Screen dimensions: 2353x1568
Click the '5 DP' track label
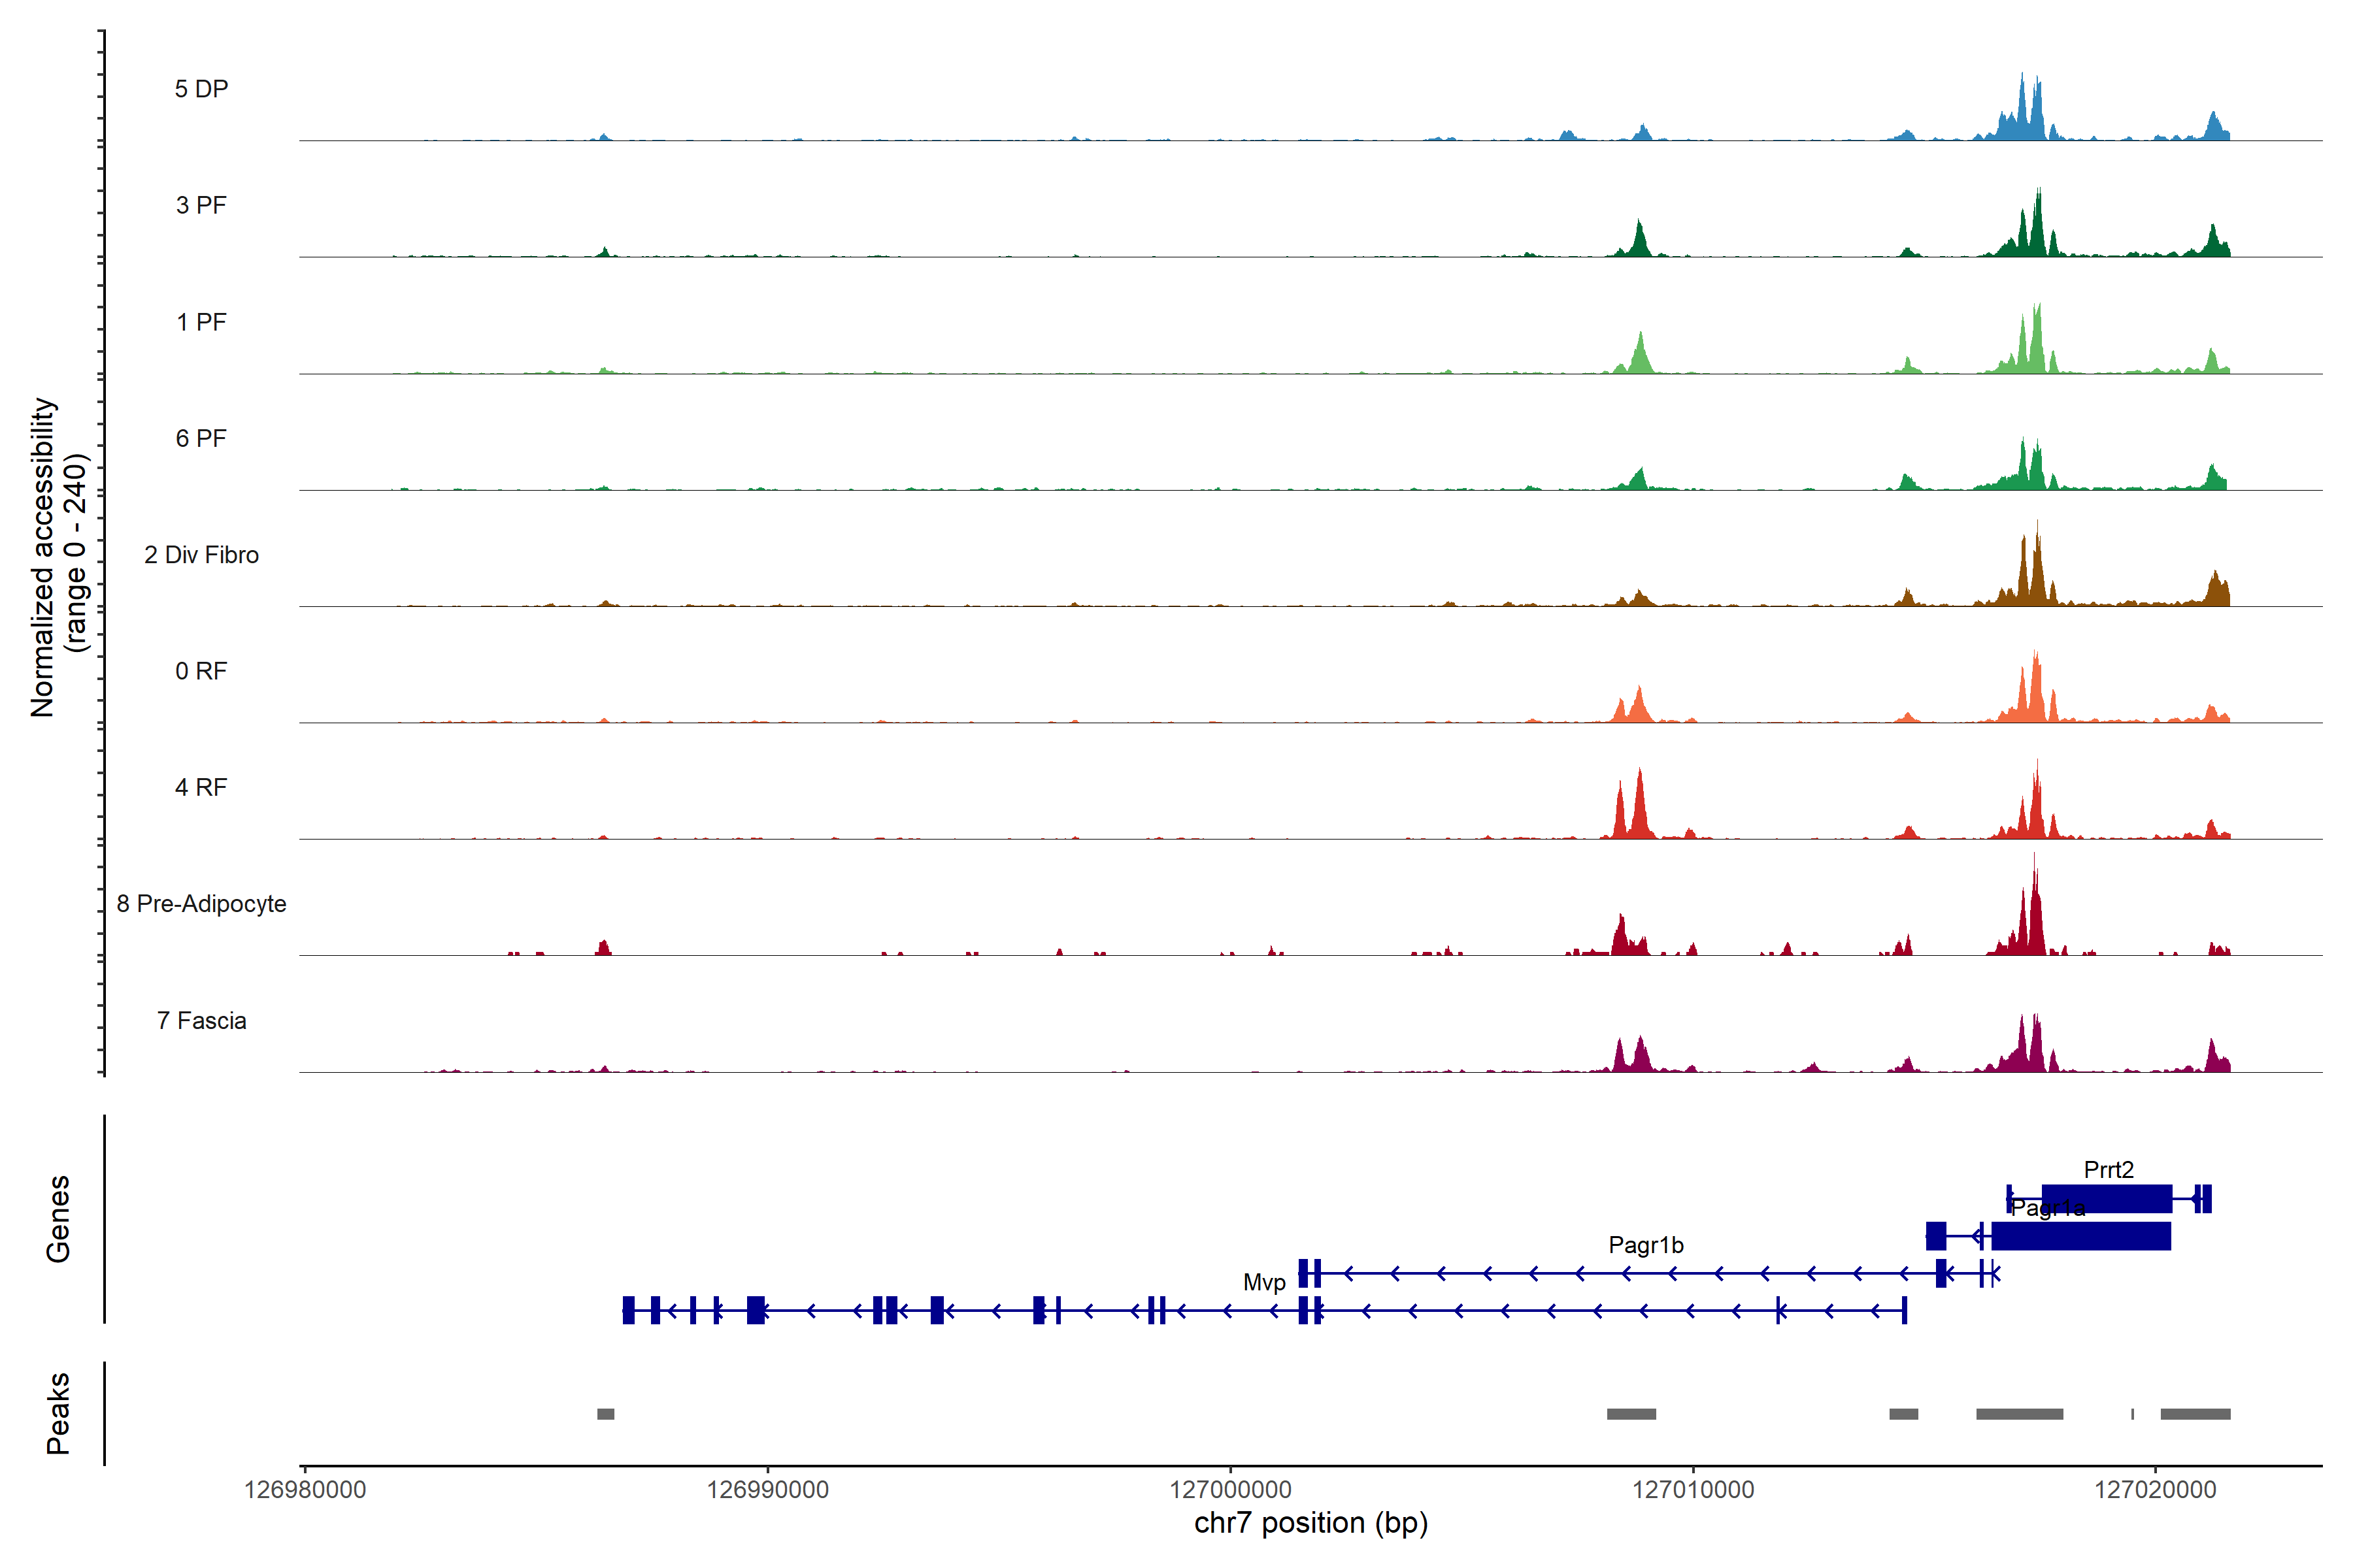click(x=201, y=89)
